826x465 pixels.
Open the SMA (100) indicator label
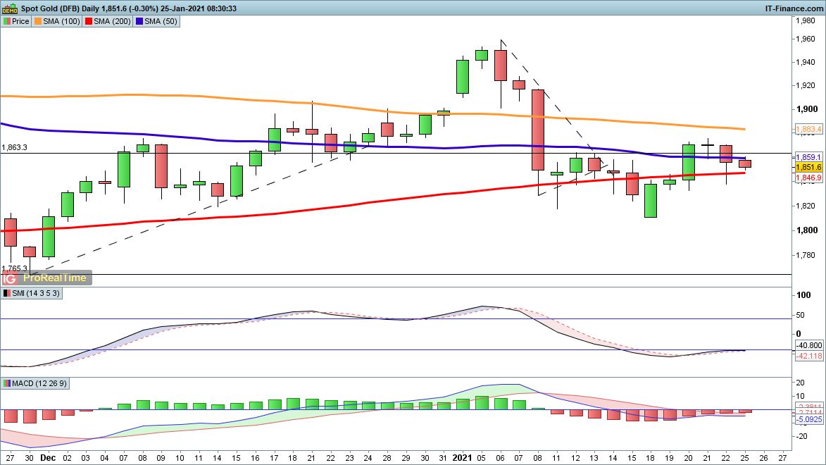(62, 22)
